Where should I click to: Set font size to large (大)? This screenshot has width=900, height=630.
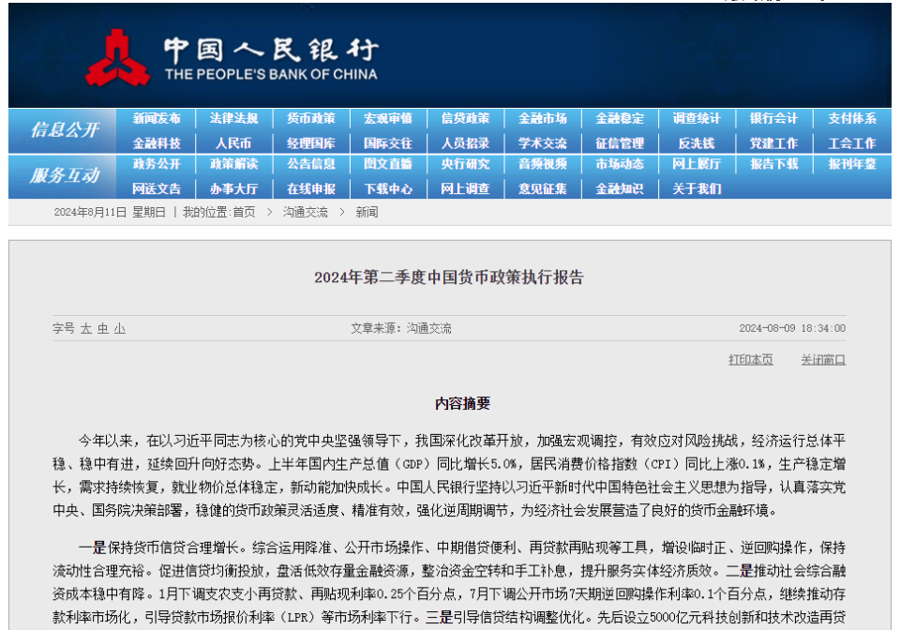pos(86,329)
